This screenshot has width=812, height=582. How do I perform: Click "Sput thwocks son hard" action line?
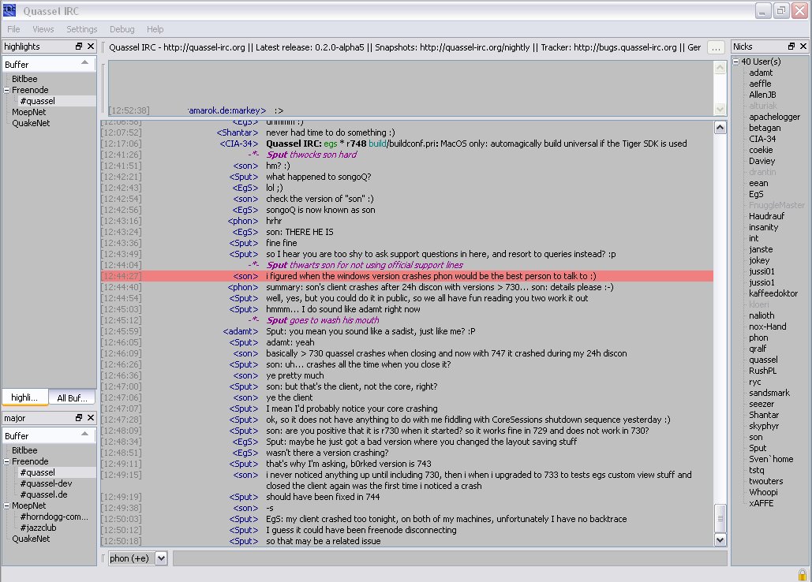(311, 155)
